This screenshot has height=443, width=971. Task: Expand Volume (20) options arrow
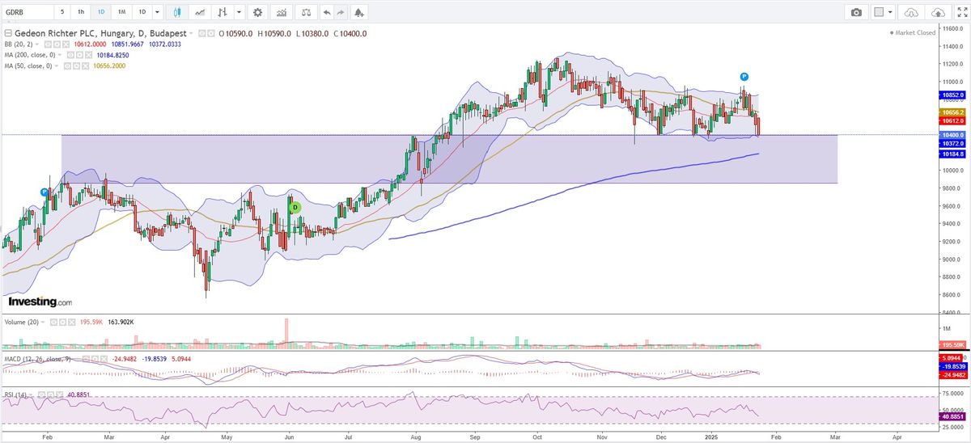[43, 322]
